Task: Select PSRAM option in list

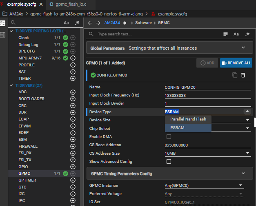Action: pyautogui.click(x=188, y=128)
